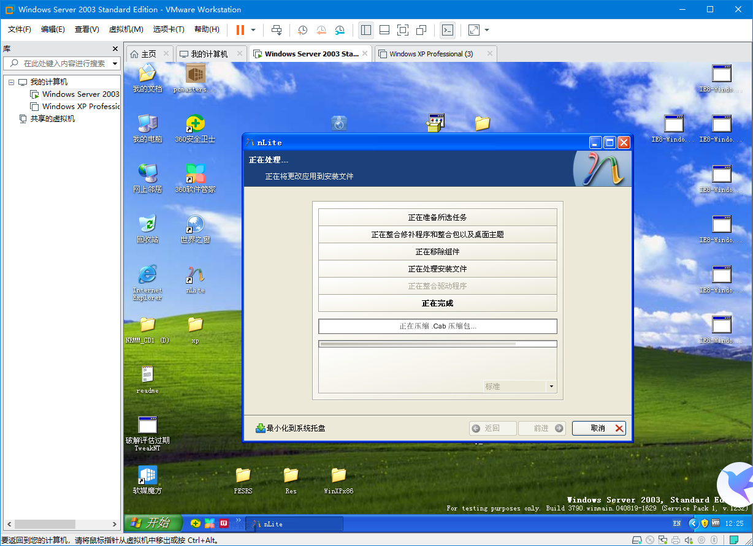
Task: Click the nLite taskbar button
Action: (x=294, y=524)
